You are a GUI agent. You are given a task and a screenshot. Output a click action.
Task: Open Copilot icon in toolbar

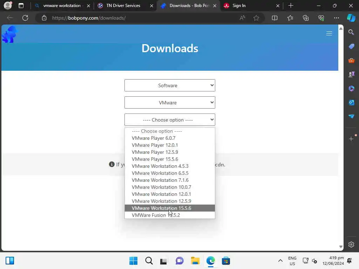click(351, 18)
